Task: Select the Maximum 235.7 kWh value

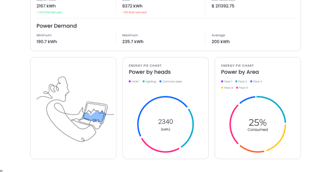Action: coord(133,42)
